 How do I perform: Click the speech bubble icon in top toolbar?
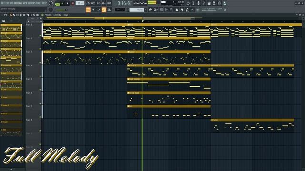click(x=219, y=3)
